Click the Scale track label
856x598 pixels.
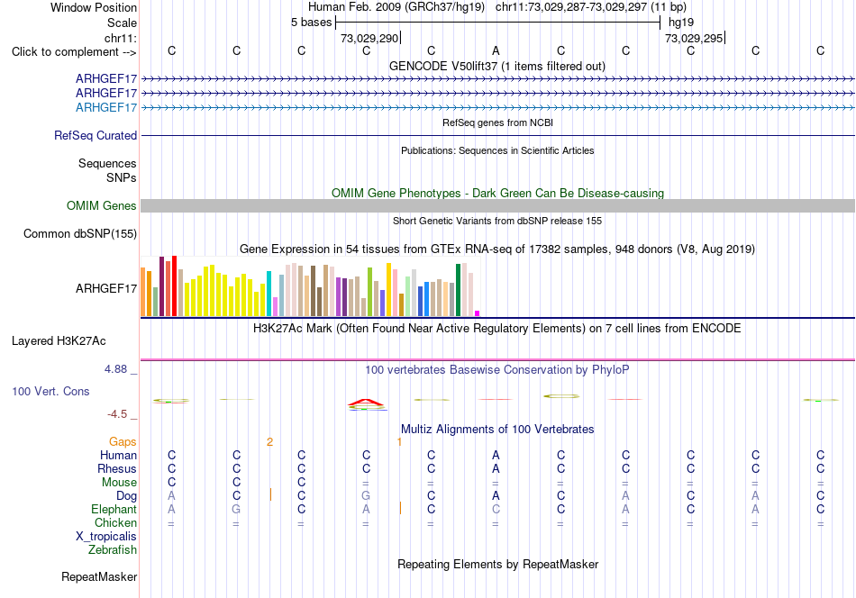coord(122,23)
